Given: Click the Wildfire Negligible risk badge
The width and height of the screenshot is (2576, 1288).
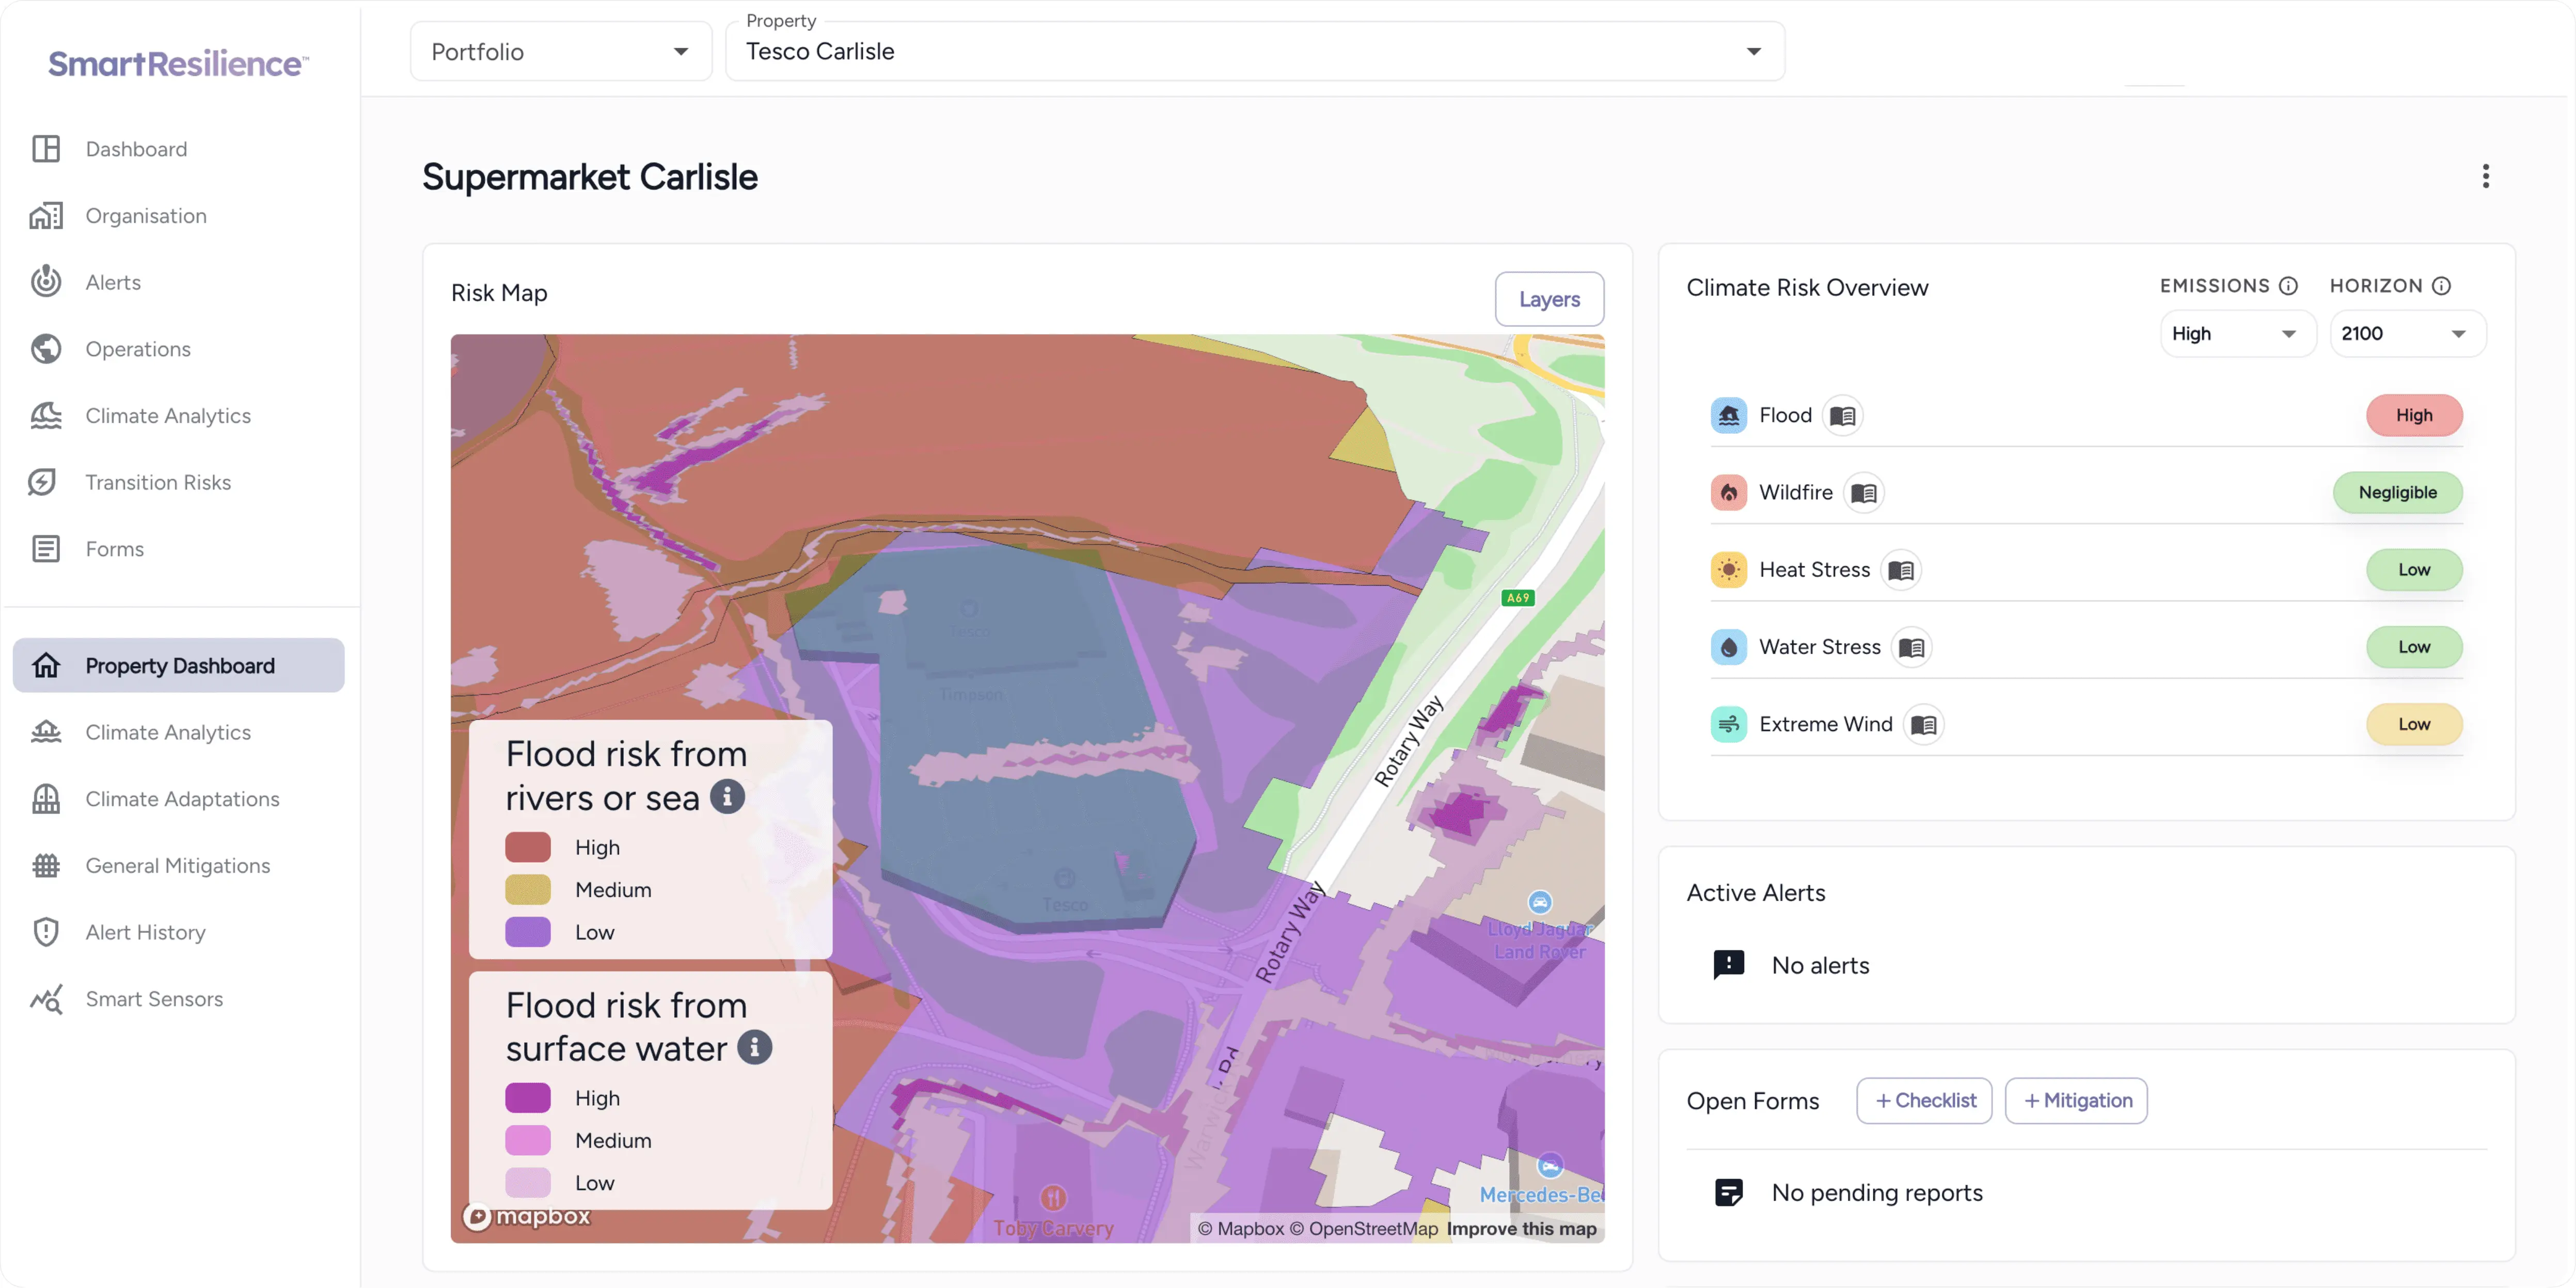Looking at the screenshot, I should (x=2398, y=492).
